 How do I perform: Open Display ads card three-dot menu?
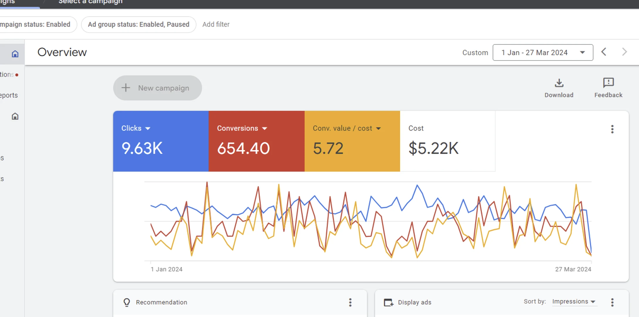[x=612, y=302]
